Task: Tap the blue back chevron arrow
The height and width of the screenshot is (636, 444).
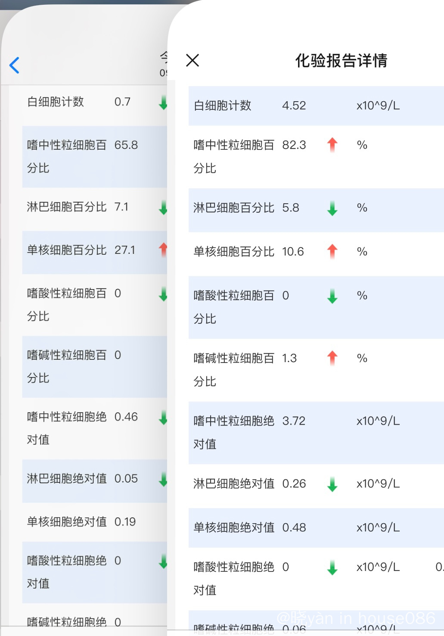Action: point(14,65)
